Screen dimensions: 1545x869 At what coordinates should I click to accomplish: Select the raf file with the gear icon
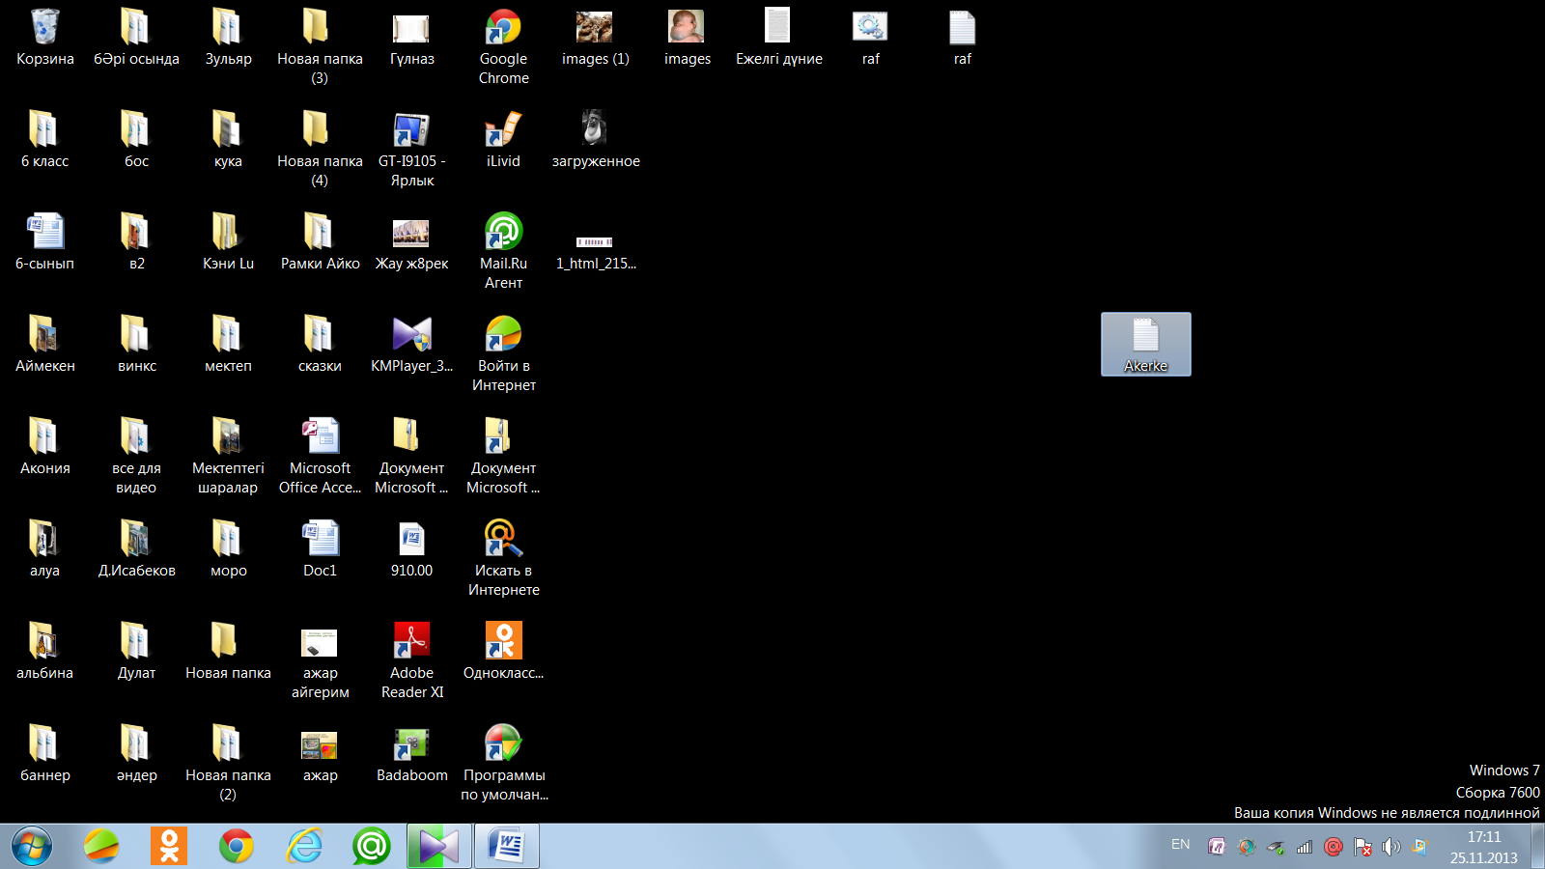pyautogui.click(x=870, y=39)
